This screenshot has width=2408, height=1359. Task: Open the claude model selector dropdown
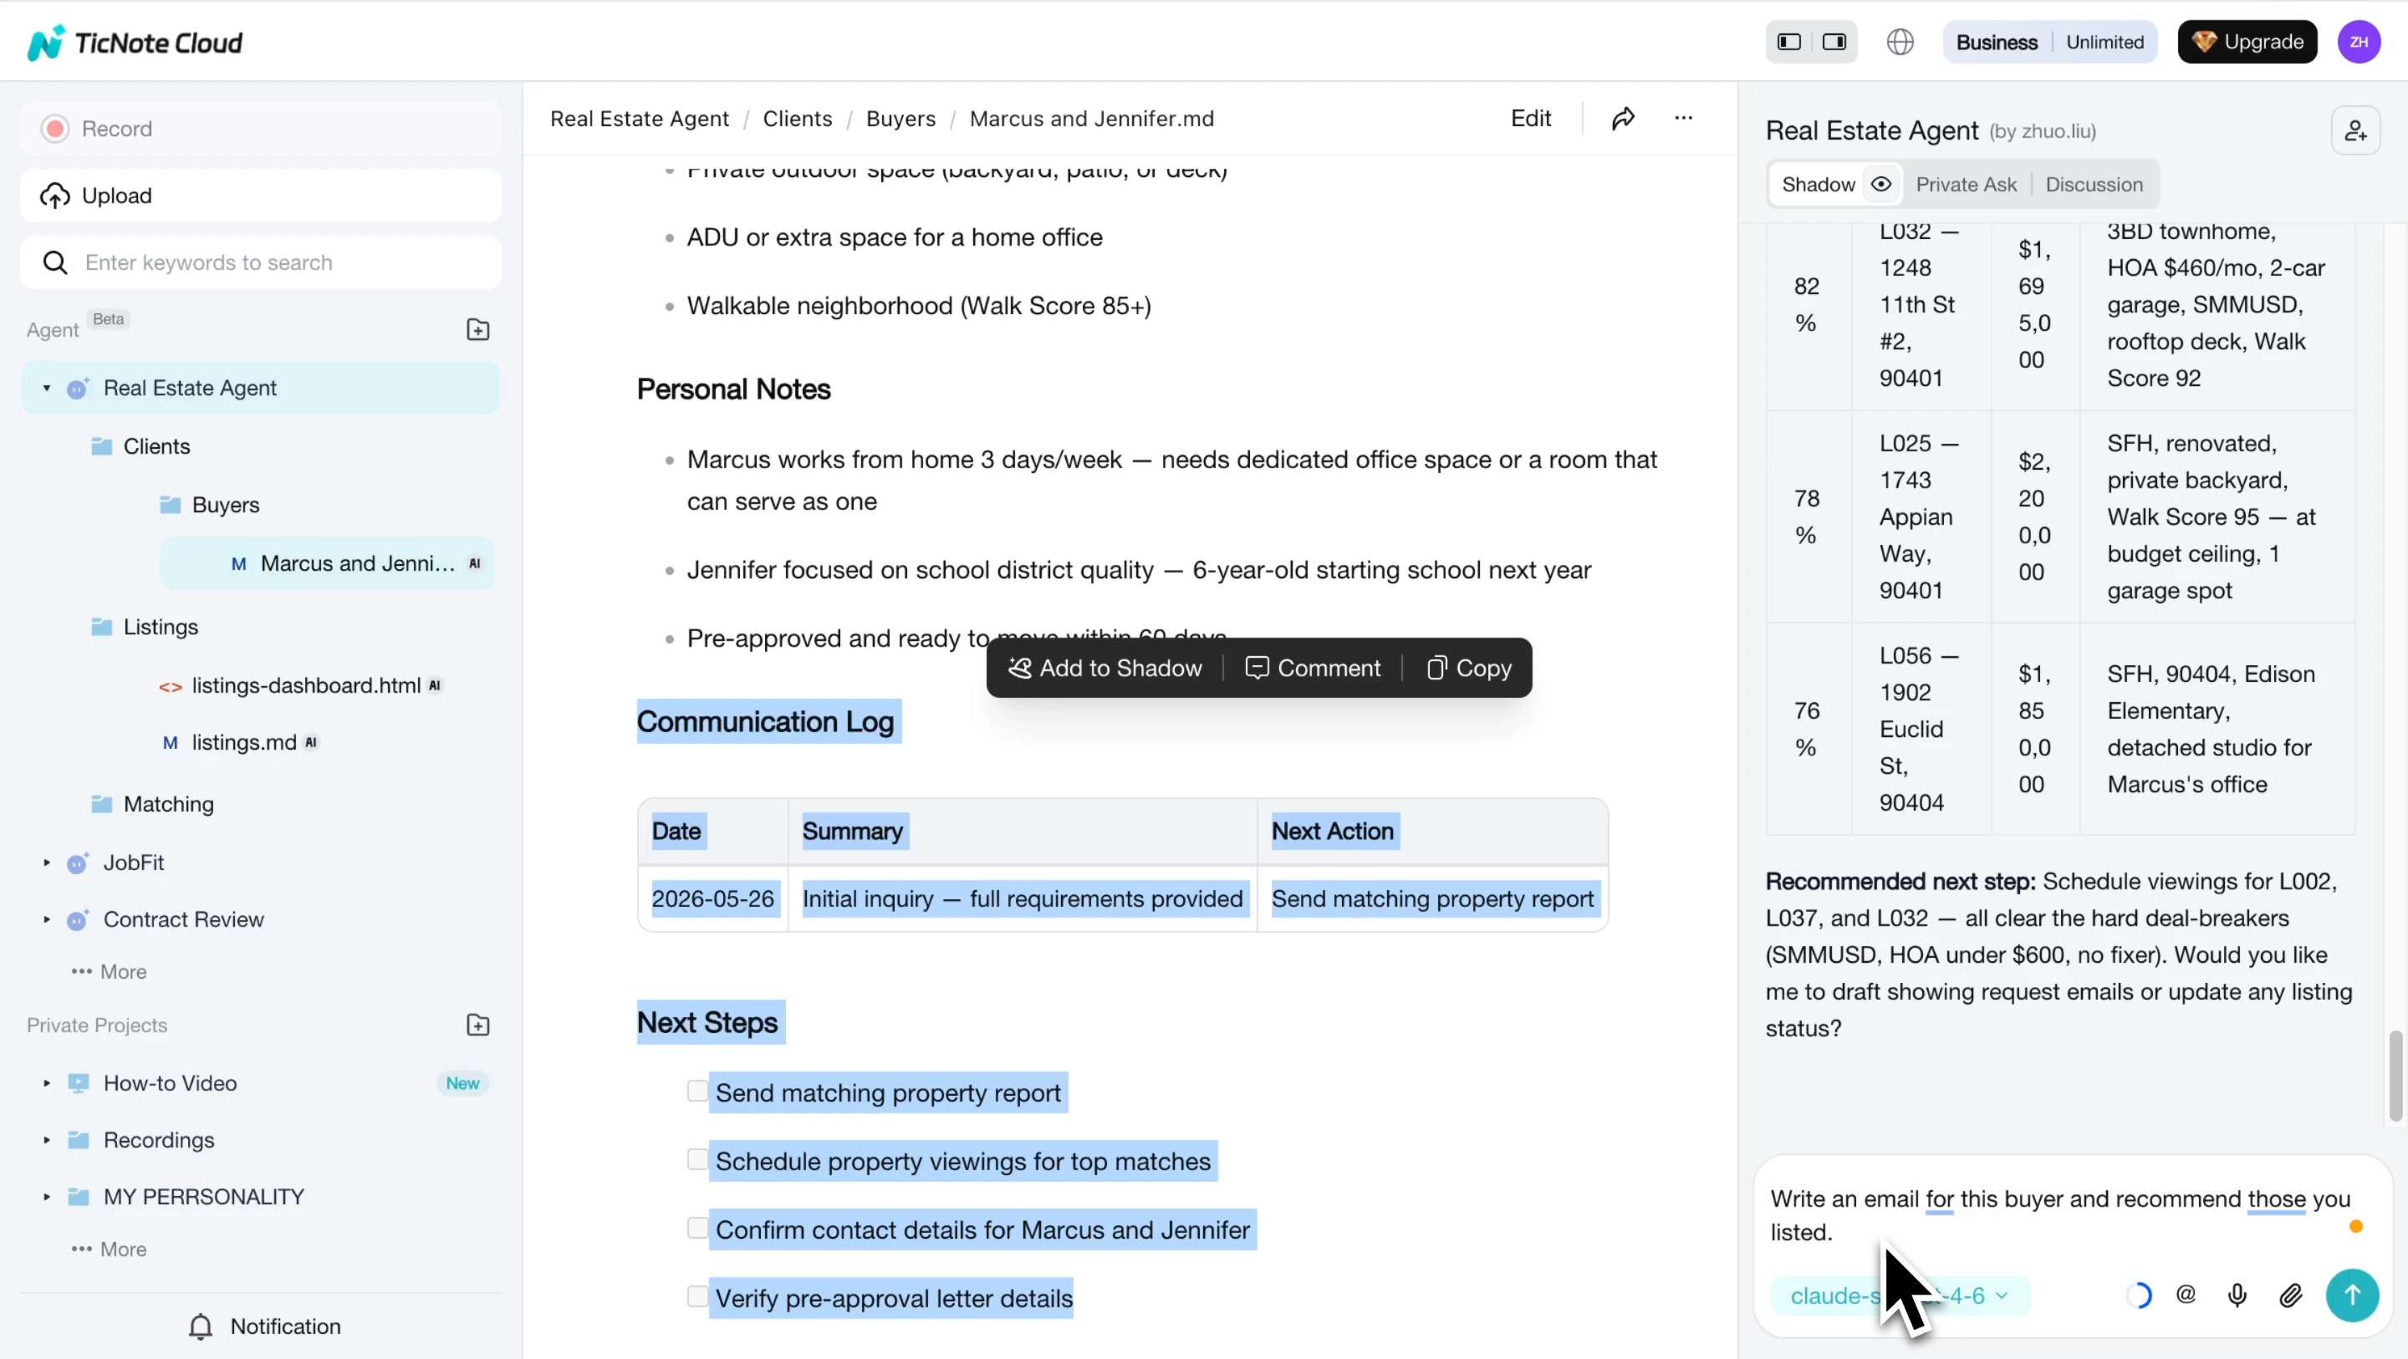click(x=1900, y=1295)
